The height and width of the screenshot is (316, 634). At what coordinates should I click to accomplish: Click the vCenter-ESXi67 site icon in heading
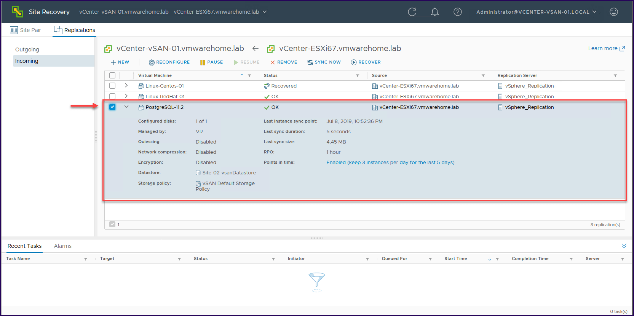[271, 49]
